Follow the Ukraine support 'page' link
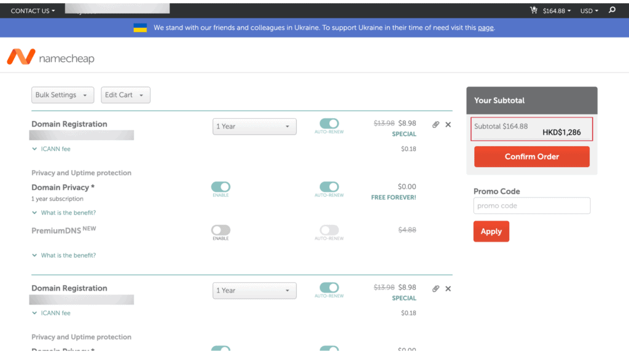The image size is (629, 354). coord(485,28)
